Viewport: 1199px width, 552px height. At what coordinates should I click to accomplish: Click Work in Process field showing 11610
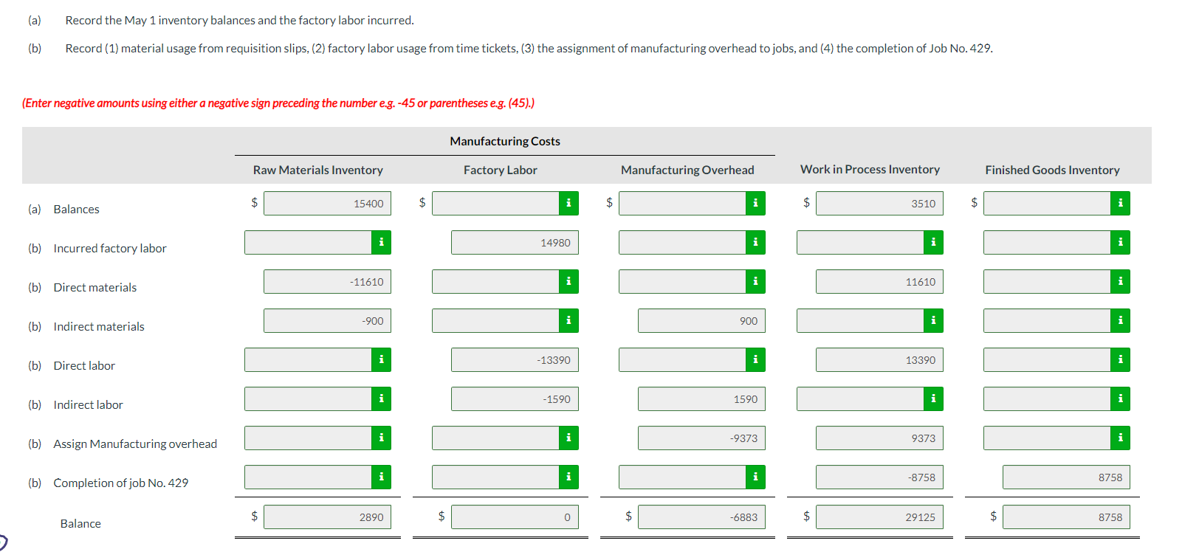click(879, 281)
